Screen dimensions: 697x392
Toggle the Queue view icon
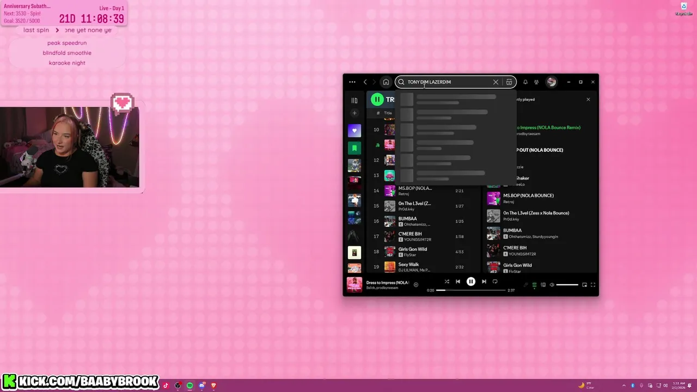coord(534,285)
